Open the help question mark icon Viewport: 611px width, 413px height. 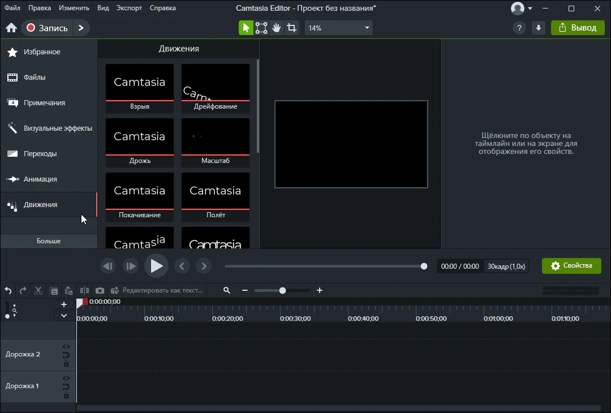519,28
